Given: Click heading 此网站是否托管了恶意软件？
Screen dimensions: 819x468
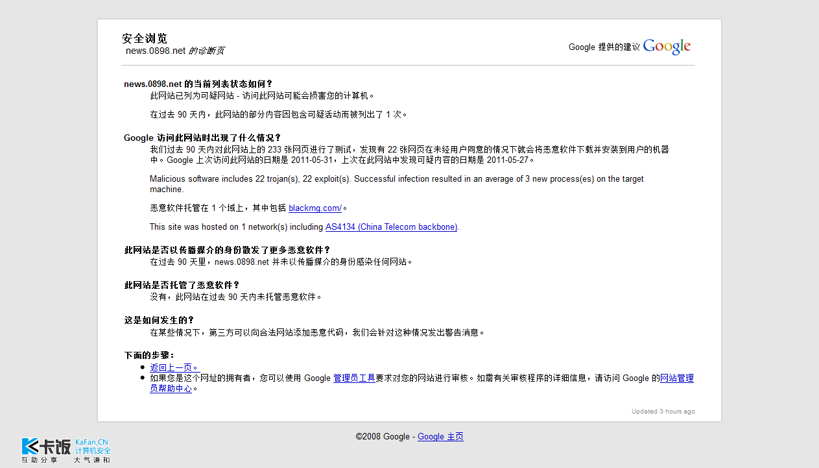Looking at the screenshot, I should (x=182, y=285).
